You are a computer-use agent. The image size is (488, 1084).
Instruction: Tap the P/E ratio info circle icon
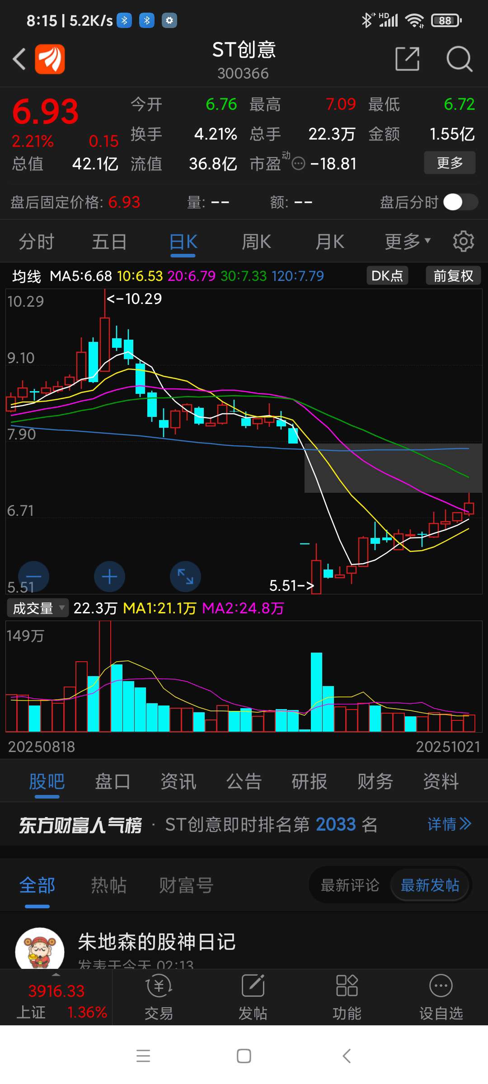pyautogui.click(x=299, y=164)
